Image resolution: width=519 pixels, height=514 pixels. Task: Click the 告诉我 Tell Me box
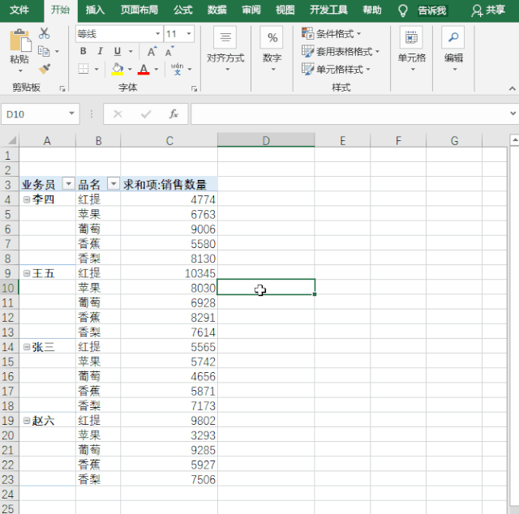tap(431, 11)
